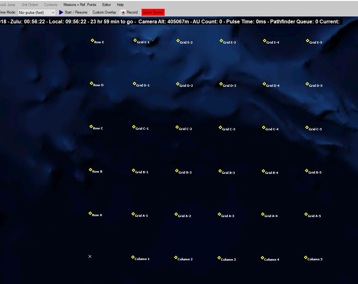Screen dimensions: 358x284
Task: Open the Contacts menu
Action: click(51, 4)
